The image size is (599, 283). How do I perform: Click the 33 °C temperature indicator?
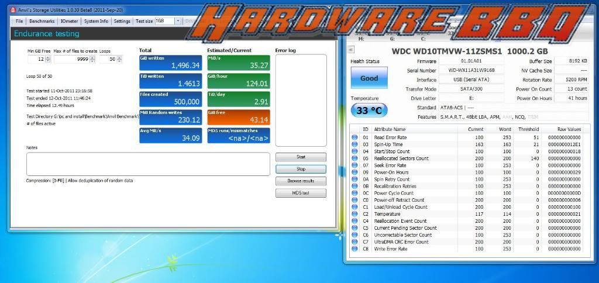(369, 111)
